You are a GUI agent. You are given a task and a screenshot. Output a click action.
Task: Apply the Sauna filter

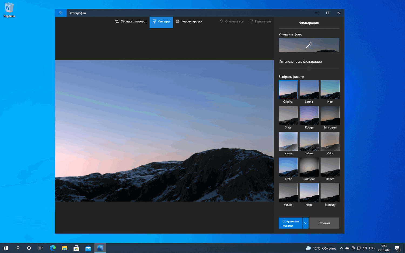(x=309, y=90)
